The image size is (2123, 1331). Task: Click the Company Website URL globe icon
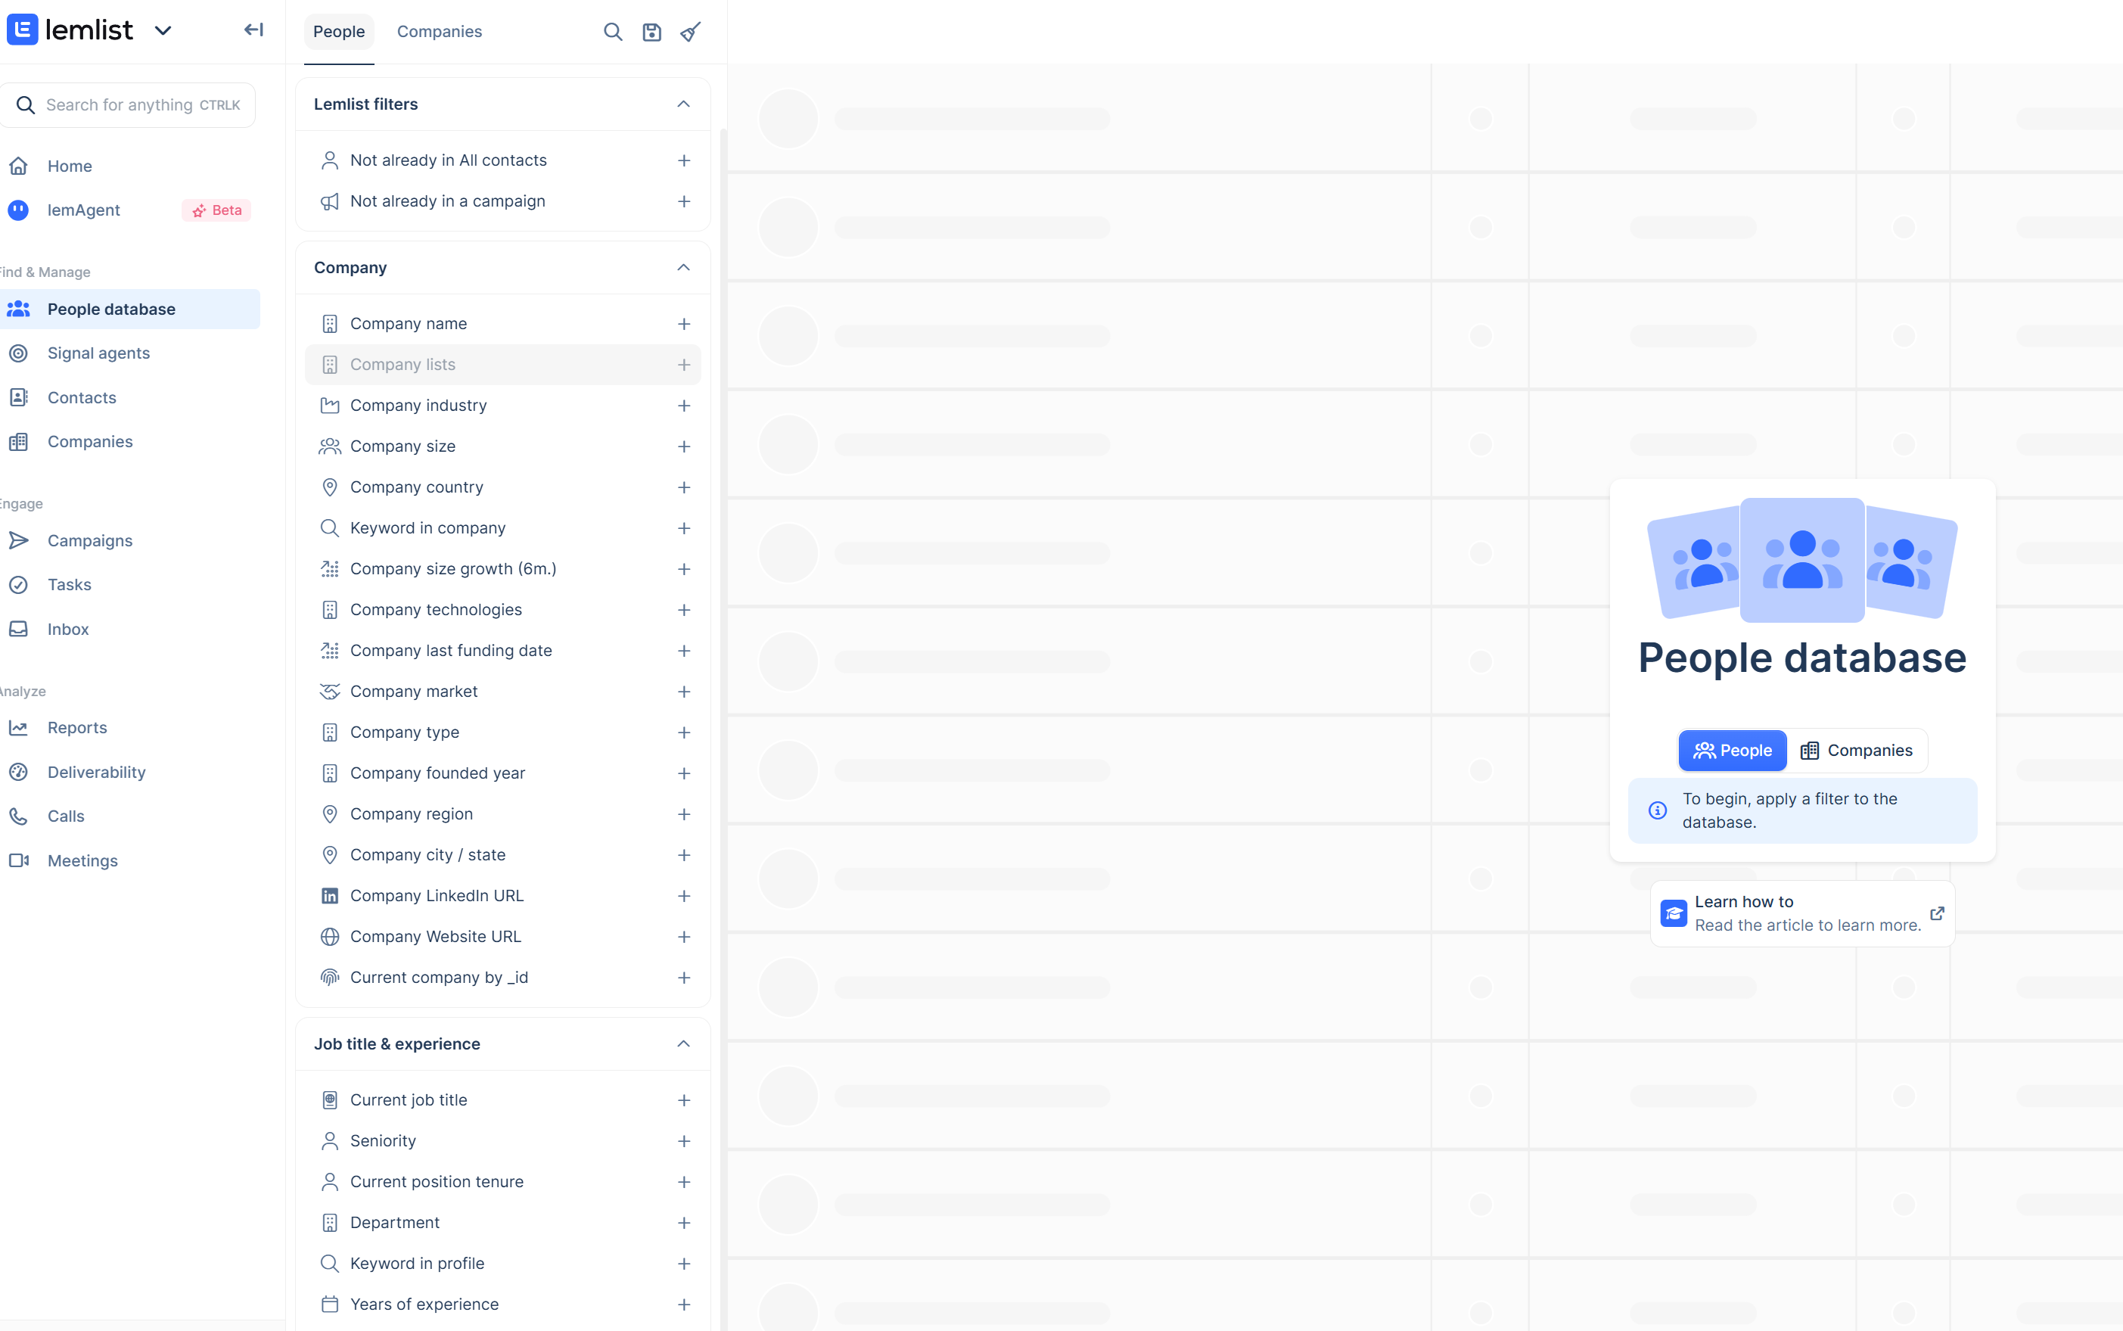point(330,937)
